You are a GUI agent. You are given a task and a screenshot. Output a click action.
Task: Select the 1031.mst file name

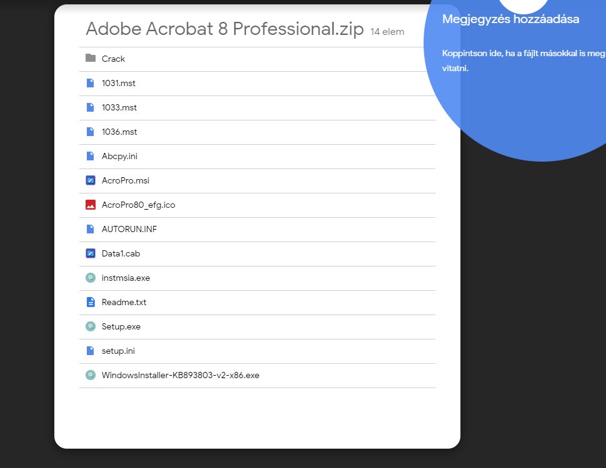point(119,83)
